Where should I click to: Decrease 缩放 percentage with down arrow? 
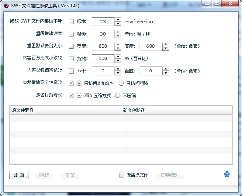(x=118, y=61)
